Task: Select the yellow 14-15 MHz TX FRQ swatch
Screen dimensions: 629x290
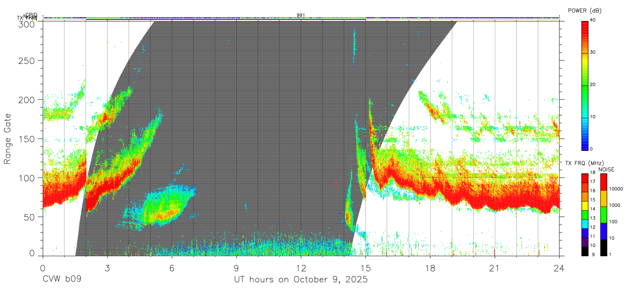Action: (584, 206)
